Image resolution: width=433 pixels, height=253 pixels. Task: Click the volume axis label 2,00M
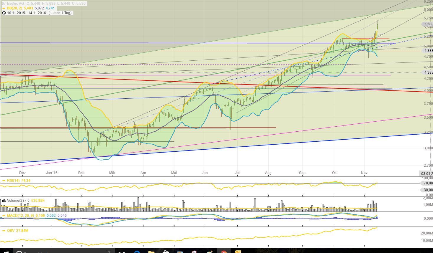click(x=428, y=198)
